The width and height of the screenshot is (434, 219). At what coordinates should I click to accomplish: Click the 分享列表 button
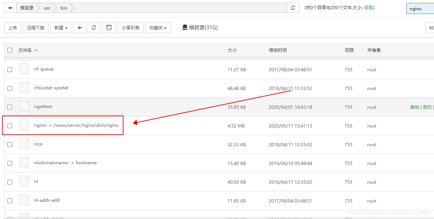131,28
